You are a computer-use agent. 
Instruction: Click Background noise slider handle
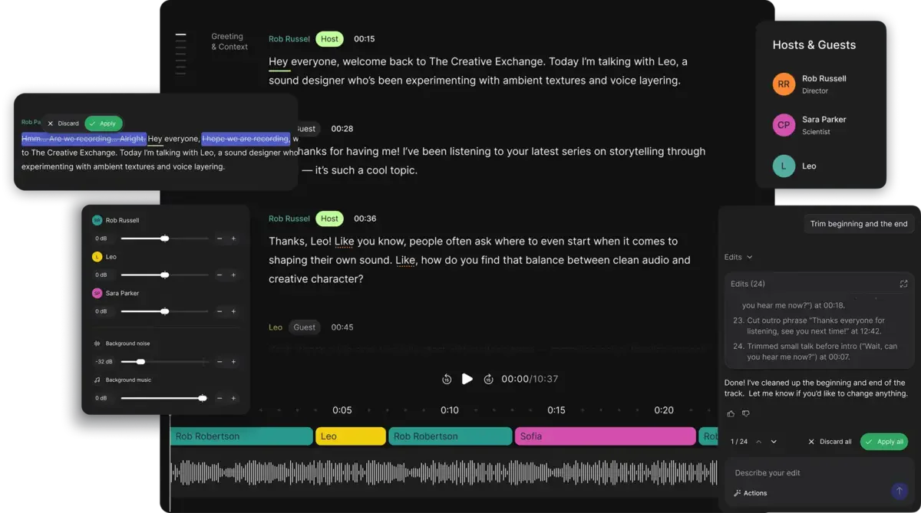tap(140, 361)
